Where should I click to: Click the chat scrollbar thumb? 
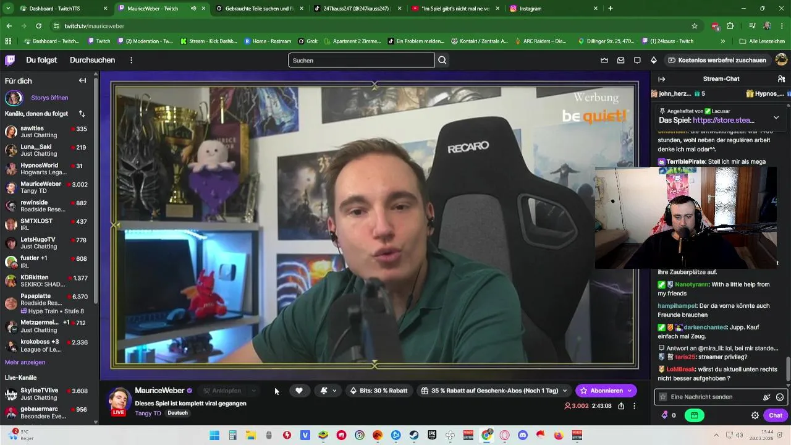pyautogui.click(x=787, y=370)
